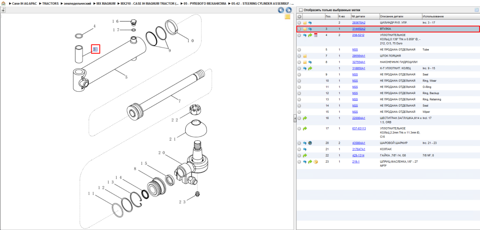Open part number link 429-1314
The width and height of the screenshot is (480, 230).
tap(358, 155)
